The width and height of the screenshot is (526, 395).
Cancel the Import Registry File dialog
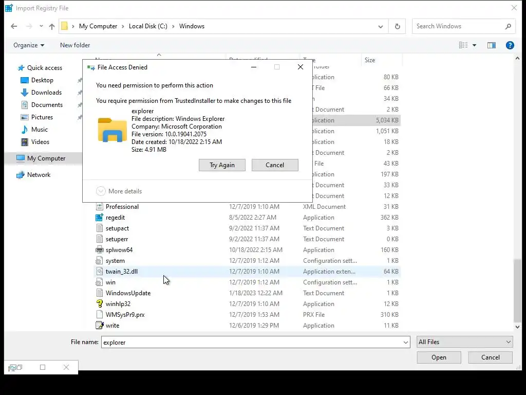tap(490, 357)
